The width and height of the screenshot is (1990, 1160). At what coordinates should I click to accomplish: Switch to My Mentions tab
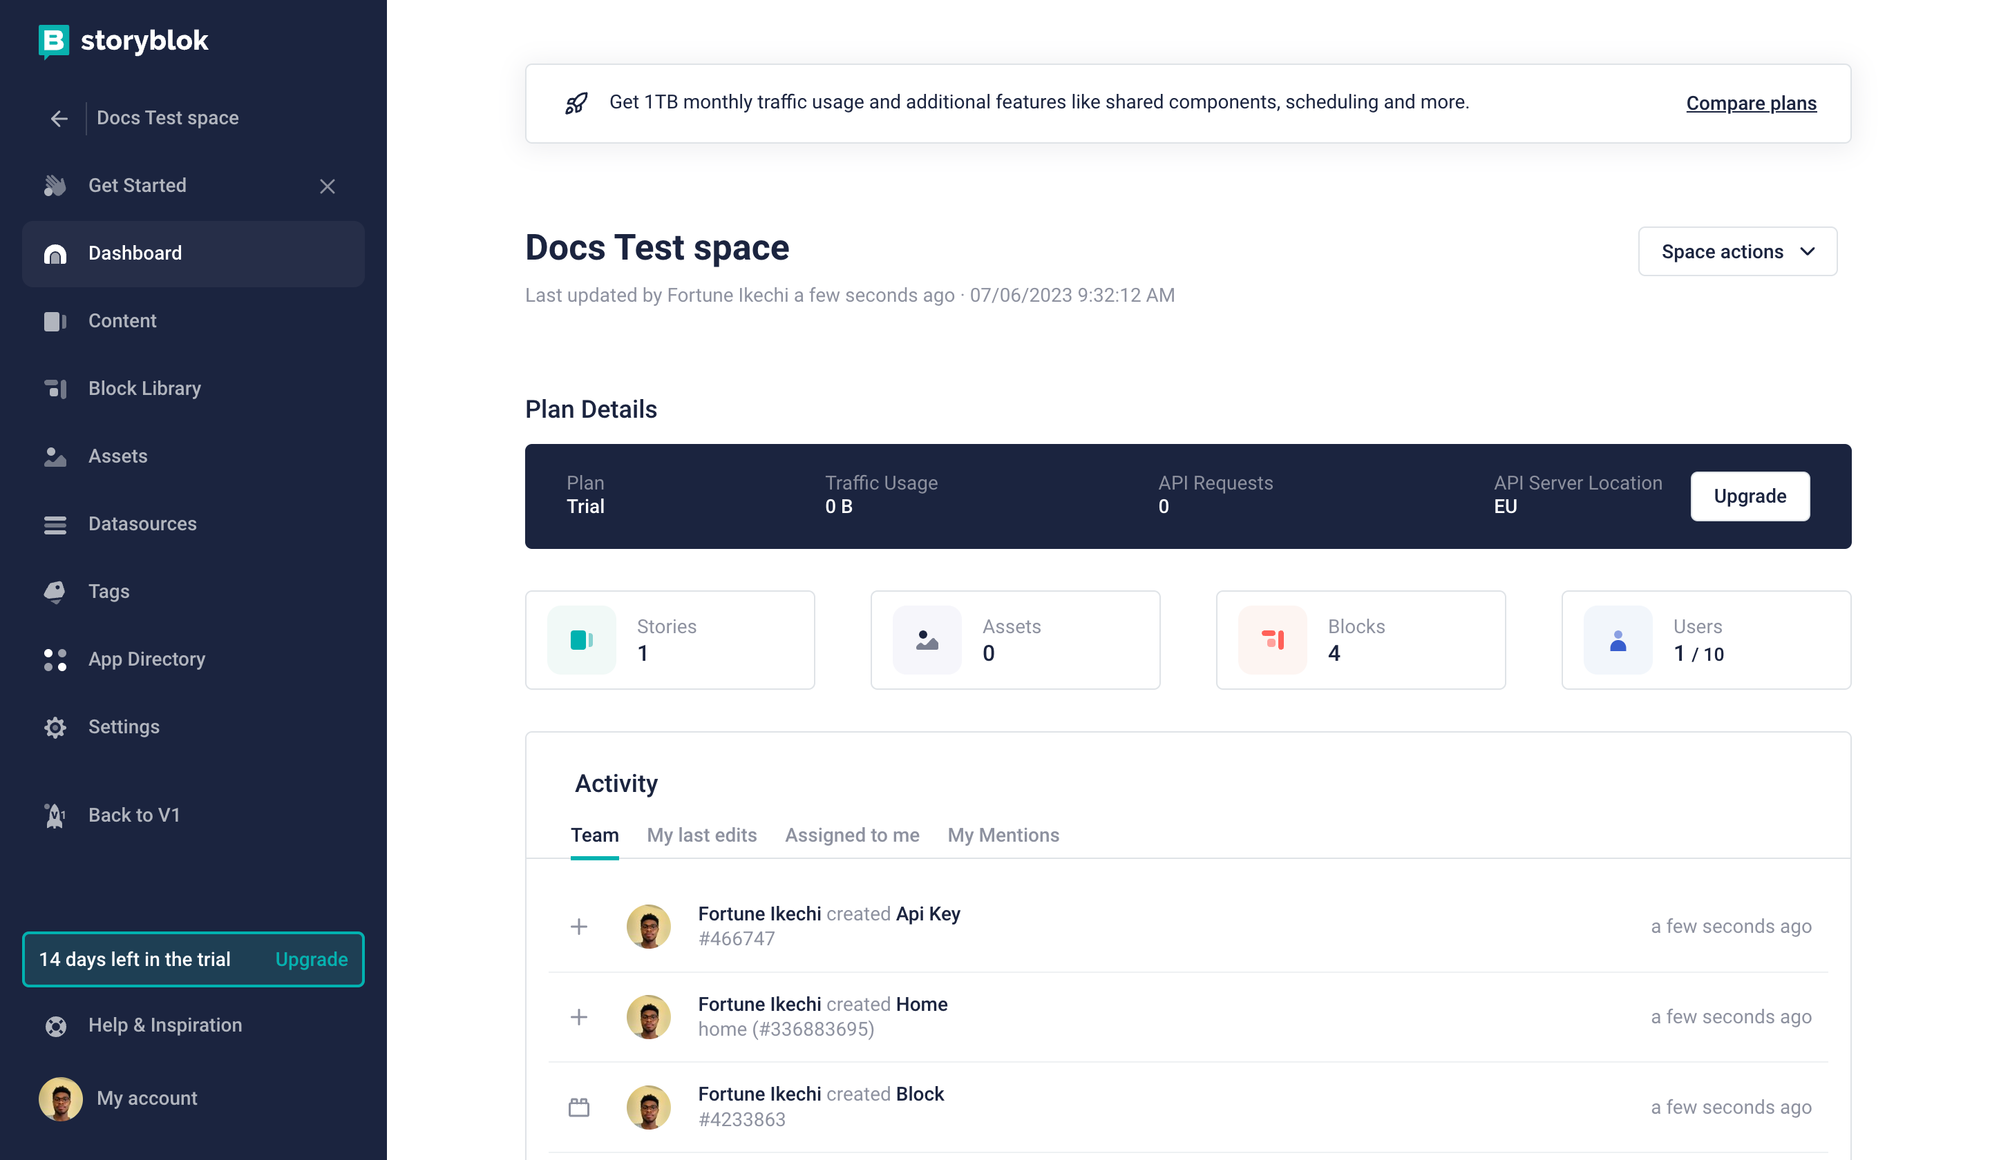tap(1003, 835)
